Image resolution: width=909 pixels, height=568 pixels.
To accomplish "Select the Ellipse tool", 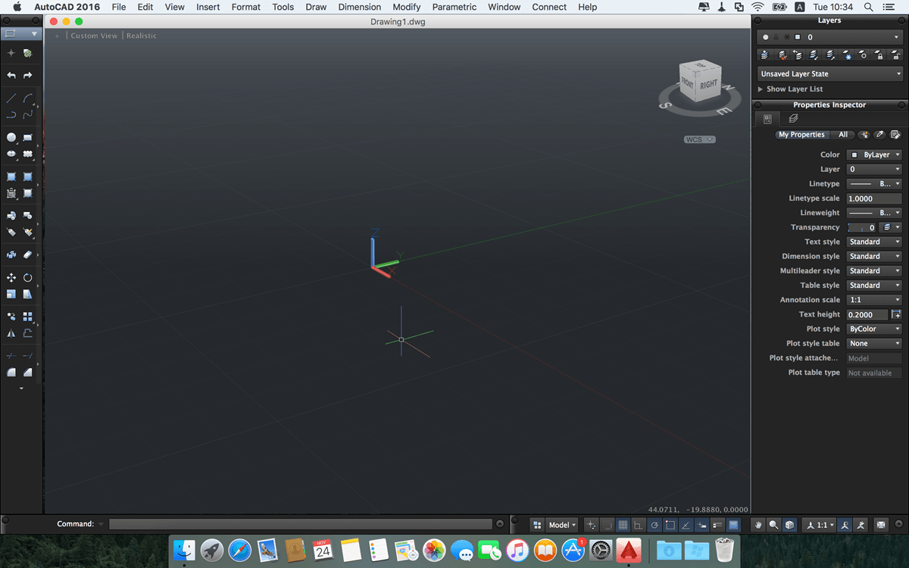I will click(x=11, y=154).
